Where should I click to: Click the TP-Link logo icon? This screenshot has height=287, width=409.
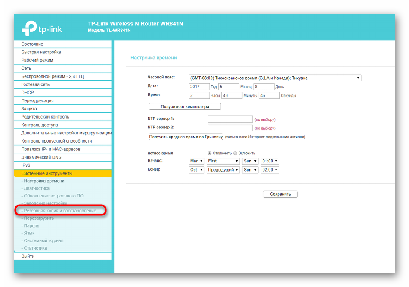pos(29,28)
